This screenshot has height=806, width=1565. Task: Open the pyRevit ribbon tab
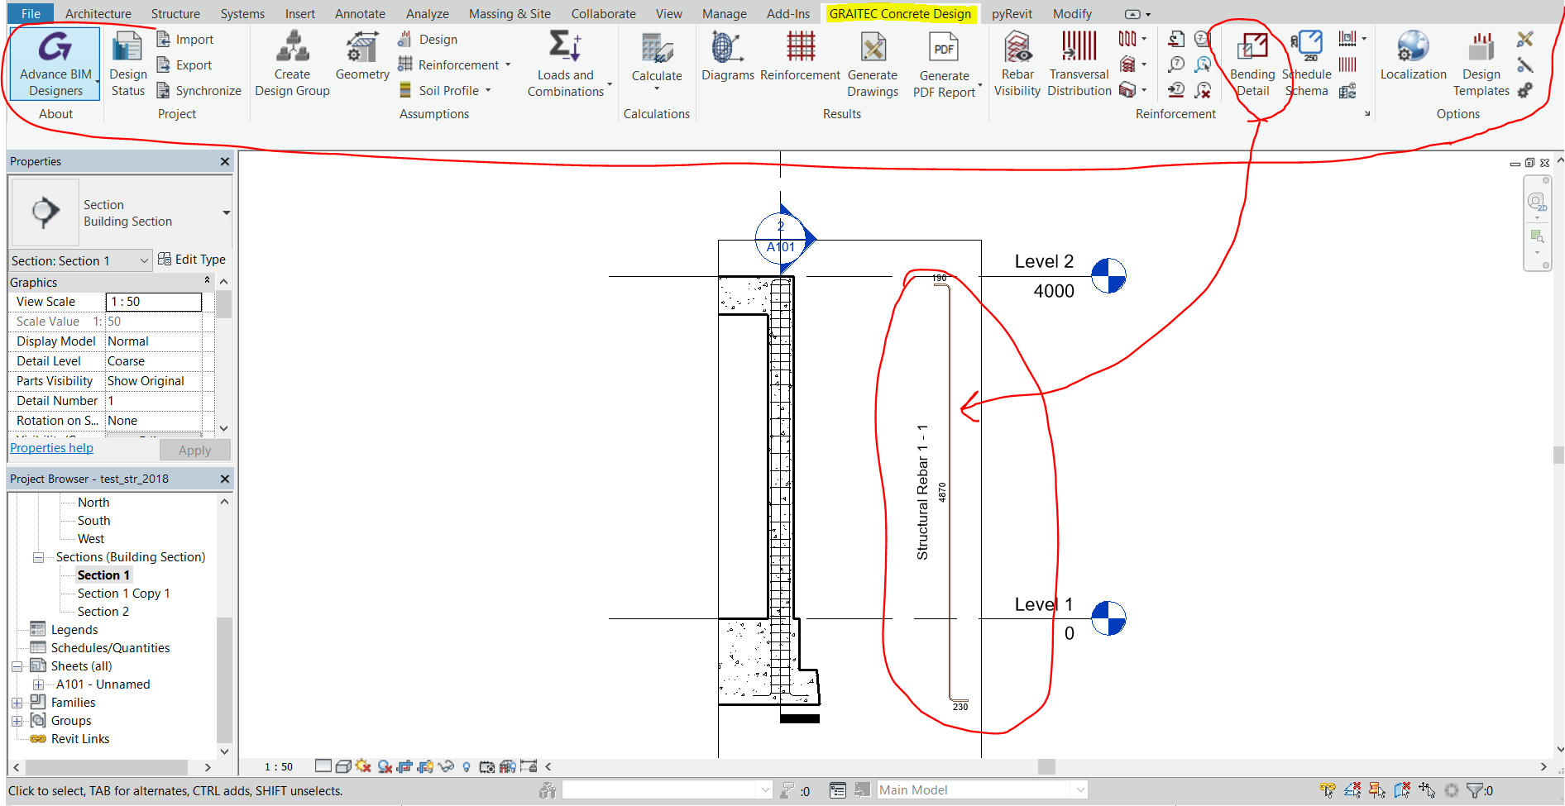[1012, 14]
